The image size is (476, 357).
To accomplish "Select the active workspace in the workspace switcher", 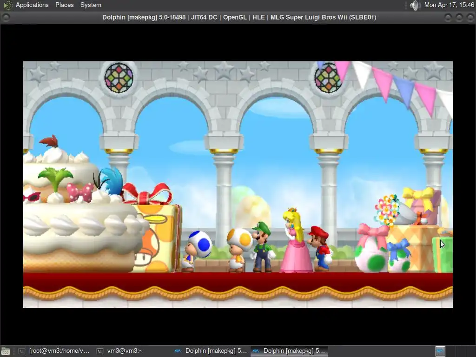I will click(440, 351).
